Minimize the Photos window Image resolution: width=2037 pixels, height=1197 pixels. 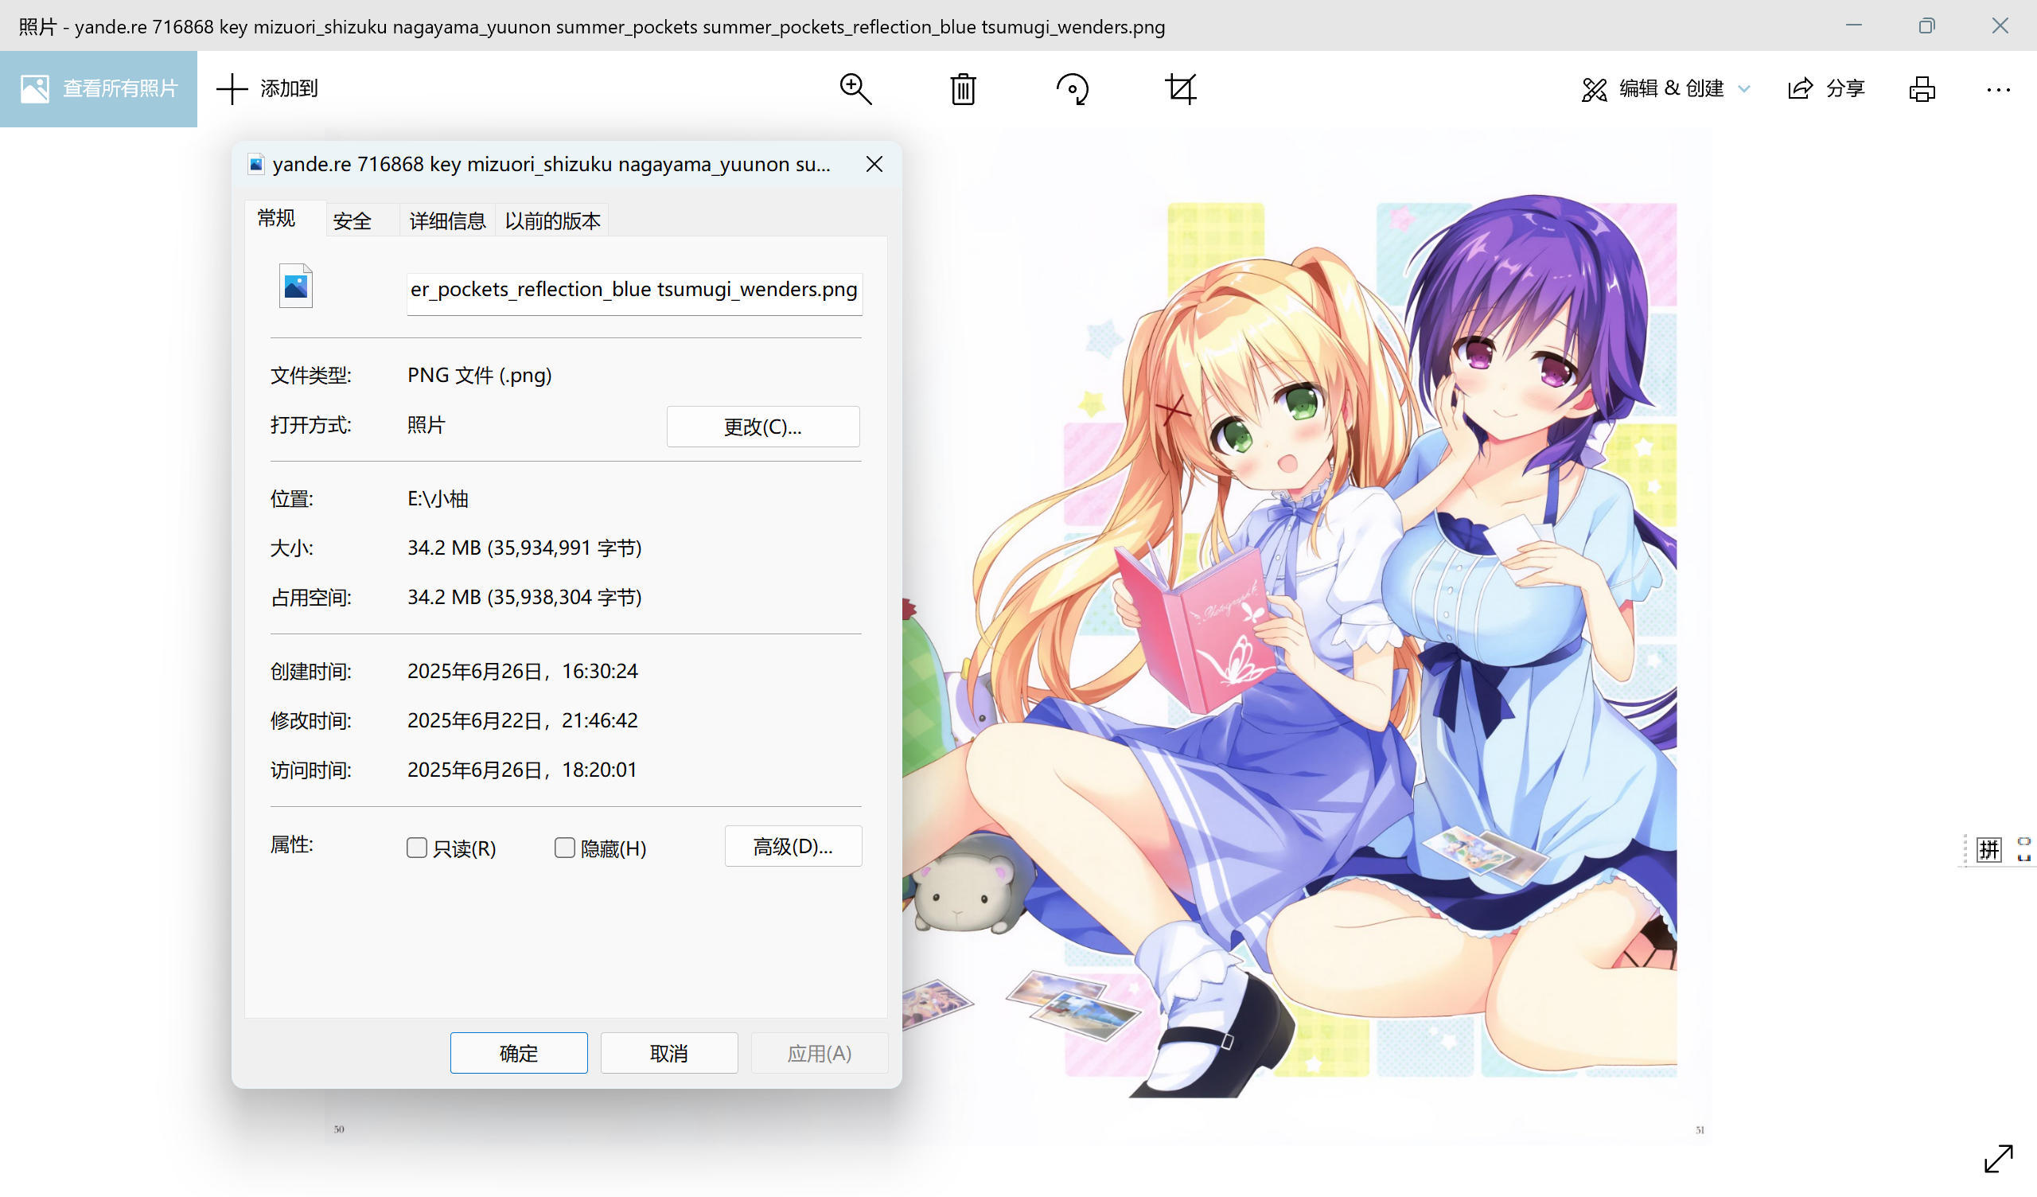point(1853,25)
